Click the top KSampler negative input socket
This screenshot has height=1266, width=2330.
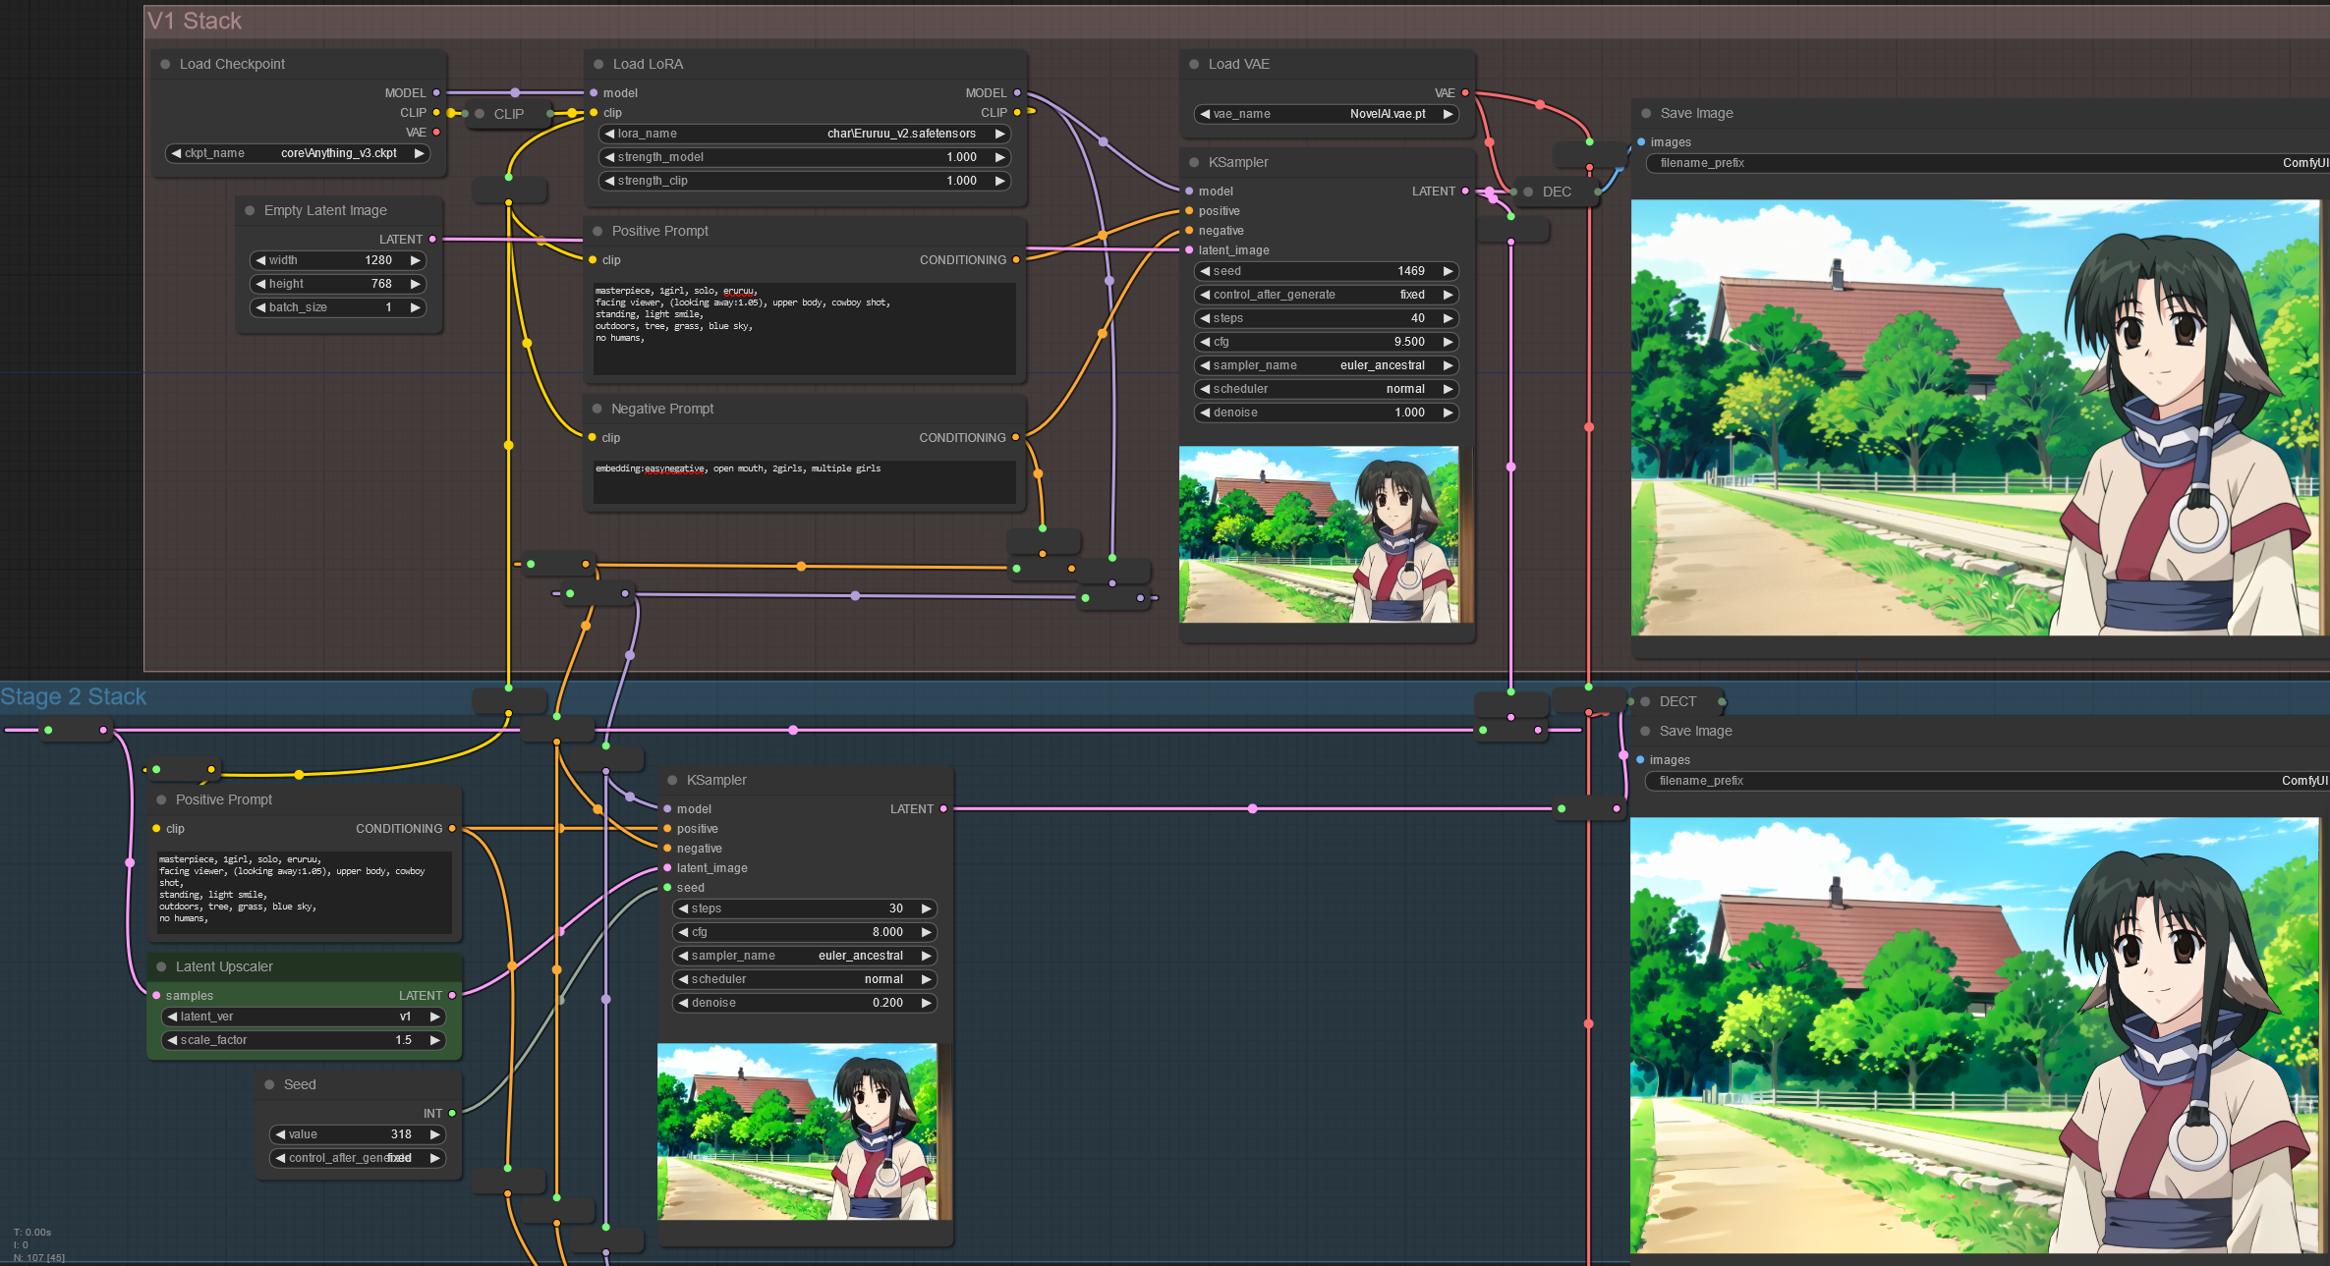pyautogui.click(x=1189, y=230)
